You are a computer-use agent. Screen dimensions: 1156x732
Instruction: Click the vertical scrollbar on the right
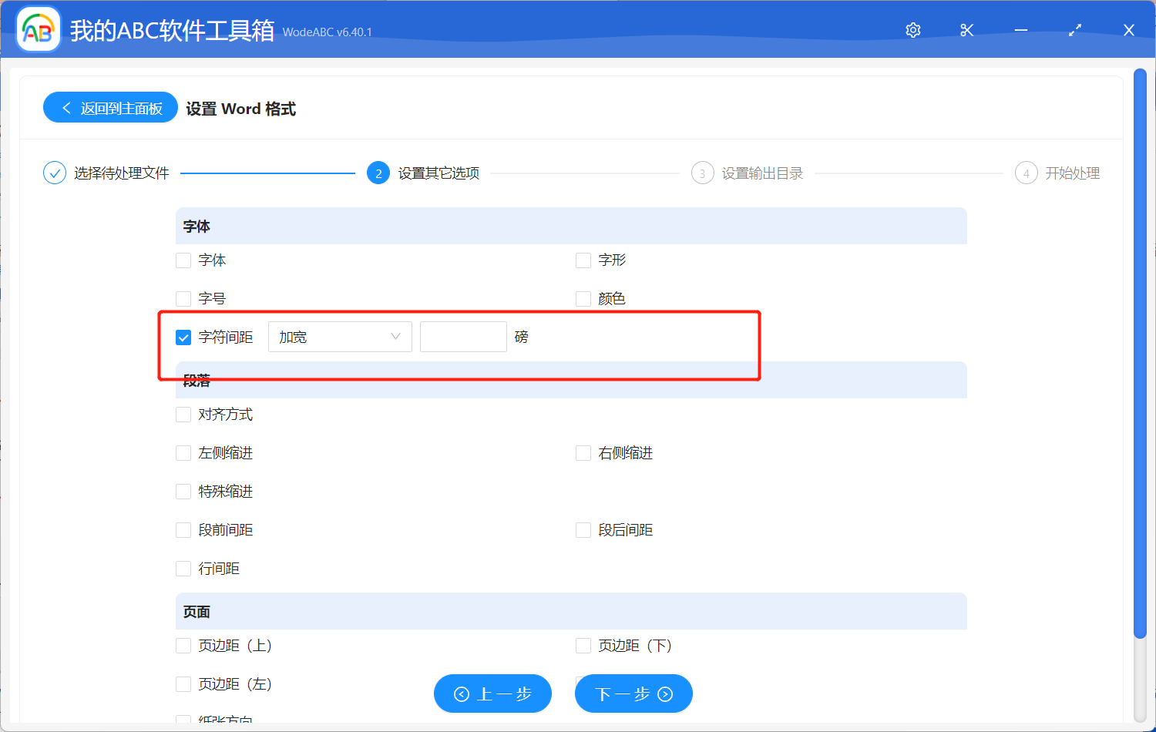point(1140,354)
